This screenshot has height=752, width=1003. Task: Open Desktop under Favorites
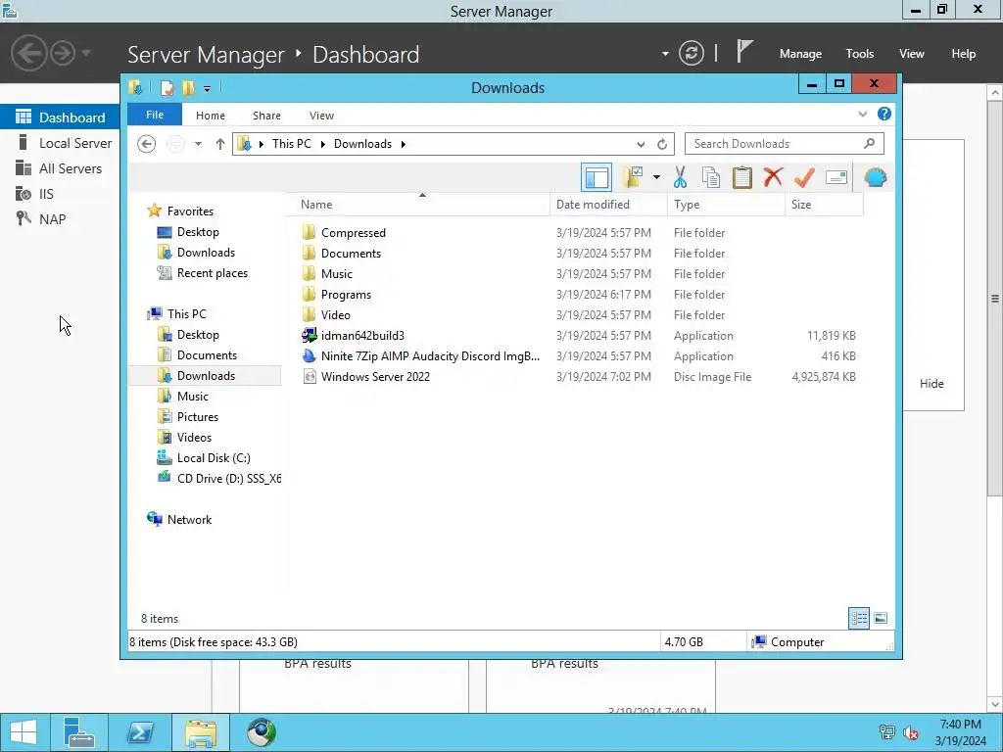(x=198, y=232)
